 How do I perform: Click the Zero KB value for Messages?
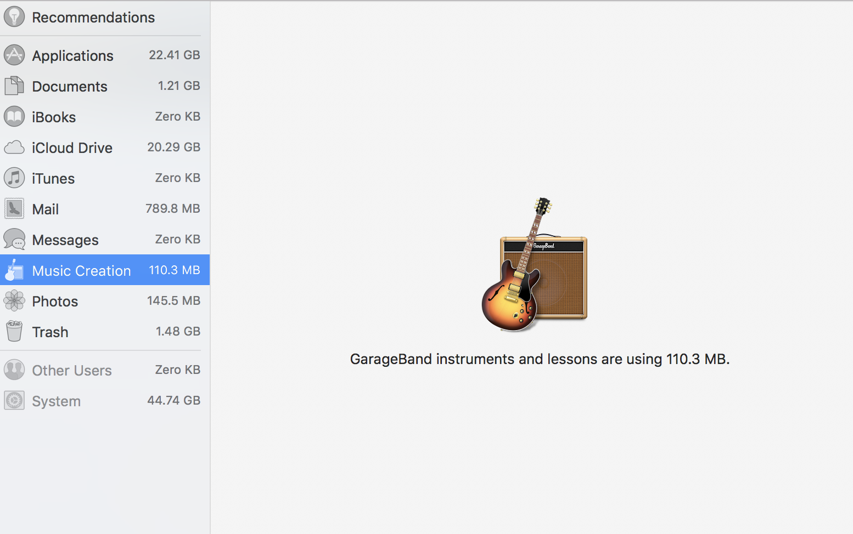coord(178,239)
